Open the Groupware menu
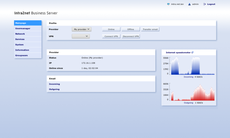The image size is (230, 138). (28, 55)
